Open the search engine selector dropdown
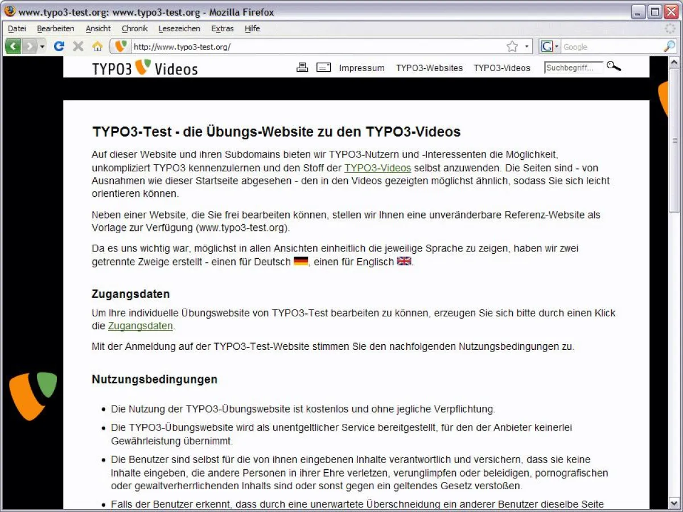This screenshot has width=683, height=512. (556, 46)
